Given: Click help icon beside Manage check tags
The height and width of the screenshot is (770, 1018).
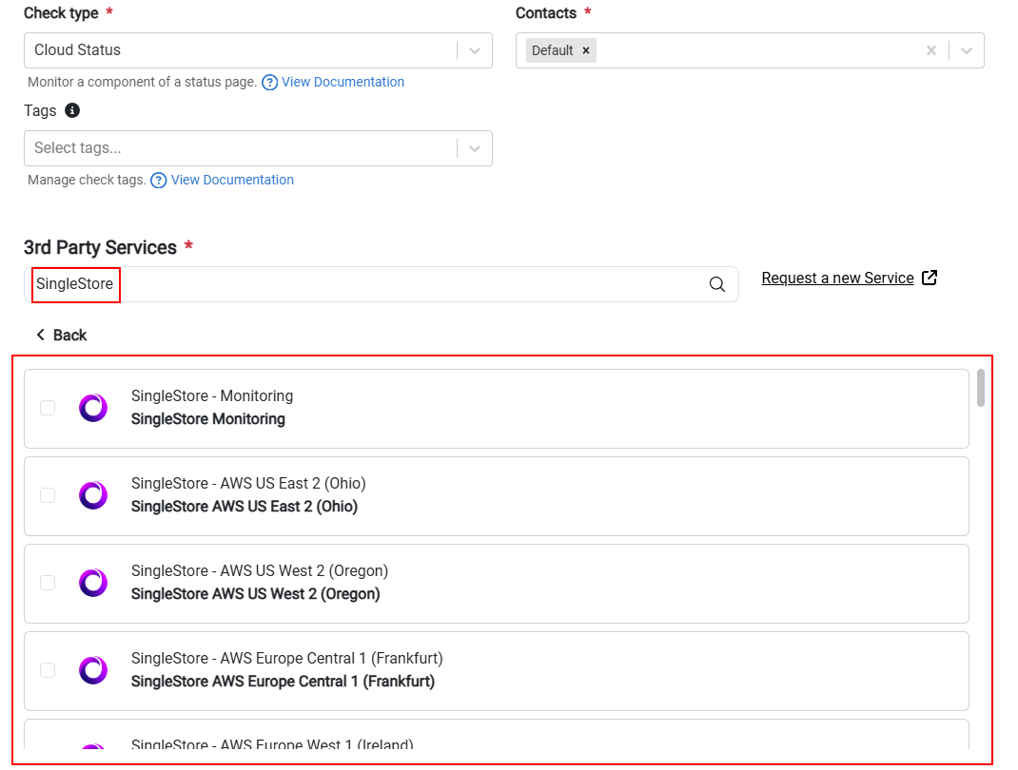Looking at the screenshot, I should [x=159, y=181].
